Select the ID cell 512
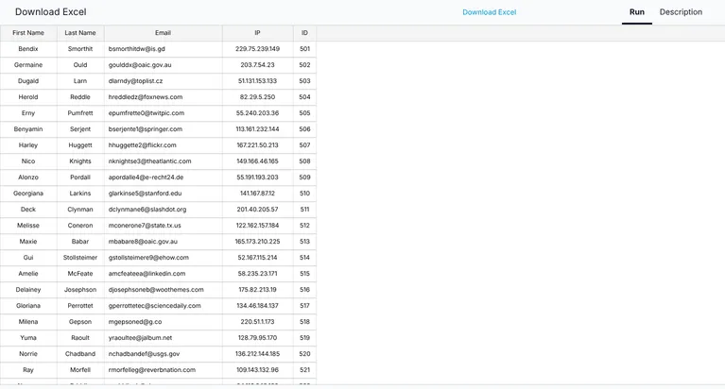The height and width of the screenshot is (389, 725). (x=304, y=226)
